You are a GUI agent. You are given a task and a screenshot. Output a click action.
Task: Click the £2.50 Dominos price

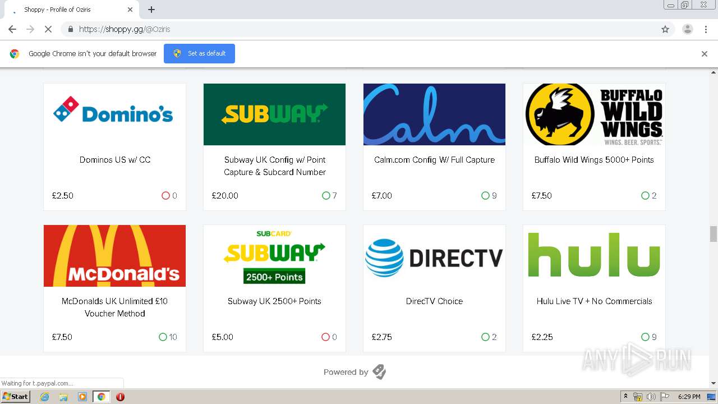(x=63, y=196)
